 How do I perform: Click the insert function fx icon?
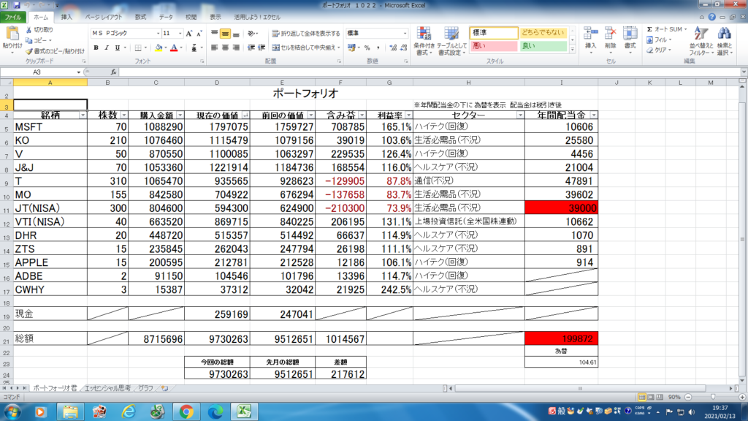pos(113,72)
